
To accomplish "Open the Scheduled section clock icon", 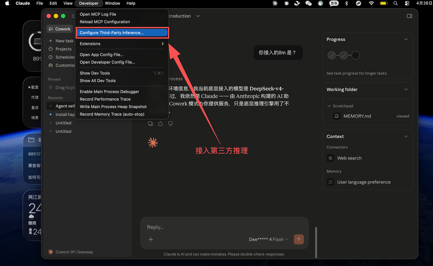I will pyautogui.click(x=51, y=57).
